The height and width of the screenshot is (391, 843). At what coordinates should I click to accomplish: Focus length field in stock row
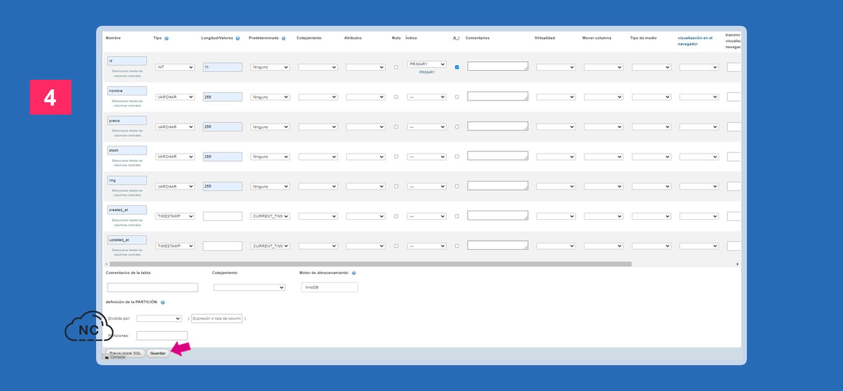click(223, 156)
